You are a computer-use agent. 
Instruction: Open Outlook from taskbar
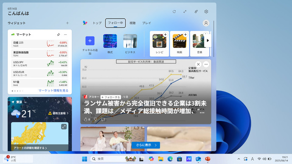point(198,159)
